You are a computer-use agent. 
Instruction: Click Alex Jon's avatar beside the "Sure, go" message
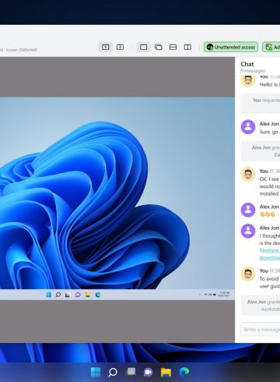[248, 127]
